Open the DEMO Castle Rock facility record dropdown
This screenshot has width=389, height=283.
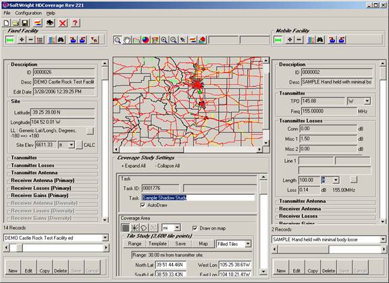[105, 238]
